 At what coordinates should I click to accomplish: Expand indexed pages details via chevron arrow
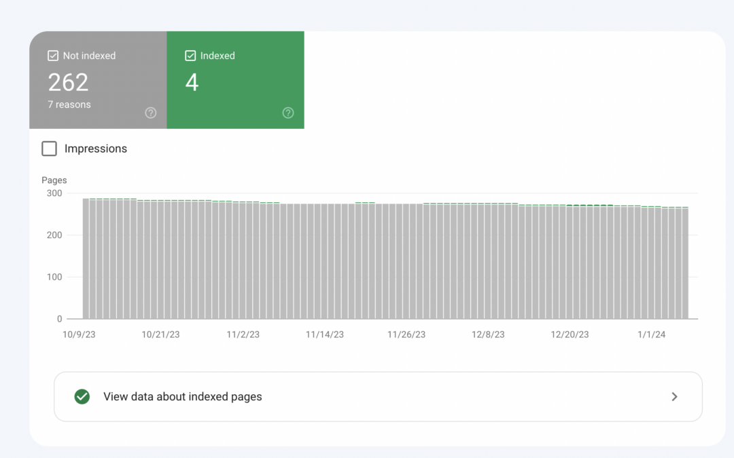pyautogui.click(x=674, y=397)
